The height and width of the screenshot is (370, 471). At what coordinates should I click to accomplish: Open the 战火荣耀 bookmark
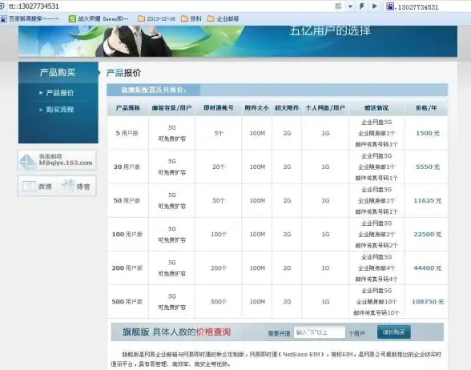click(99, 18)
